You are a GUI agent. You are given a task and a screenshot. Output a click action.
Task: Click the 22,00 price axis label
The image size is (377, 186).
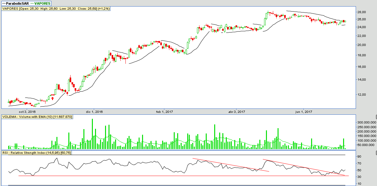pyautogui.click(x=362, y=36)
